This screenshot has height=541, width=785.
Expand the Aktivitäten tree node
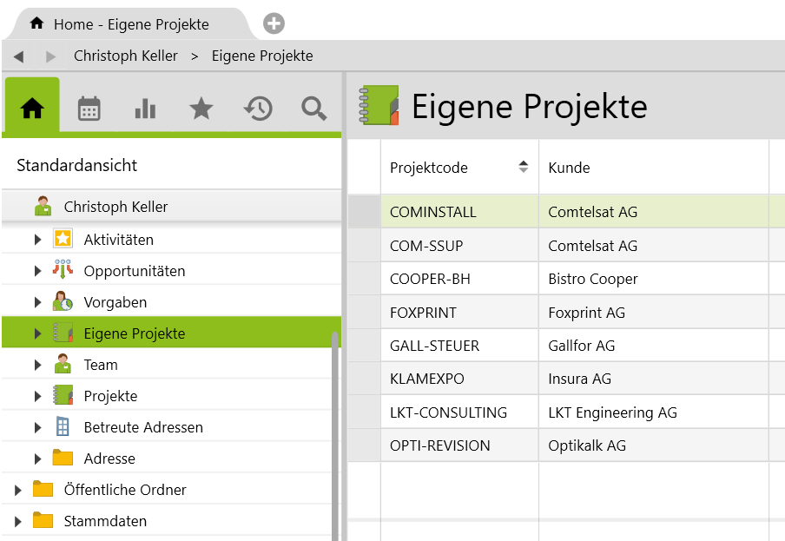click(37, 240)
